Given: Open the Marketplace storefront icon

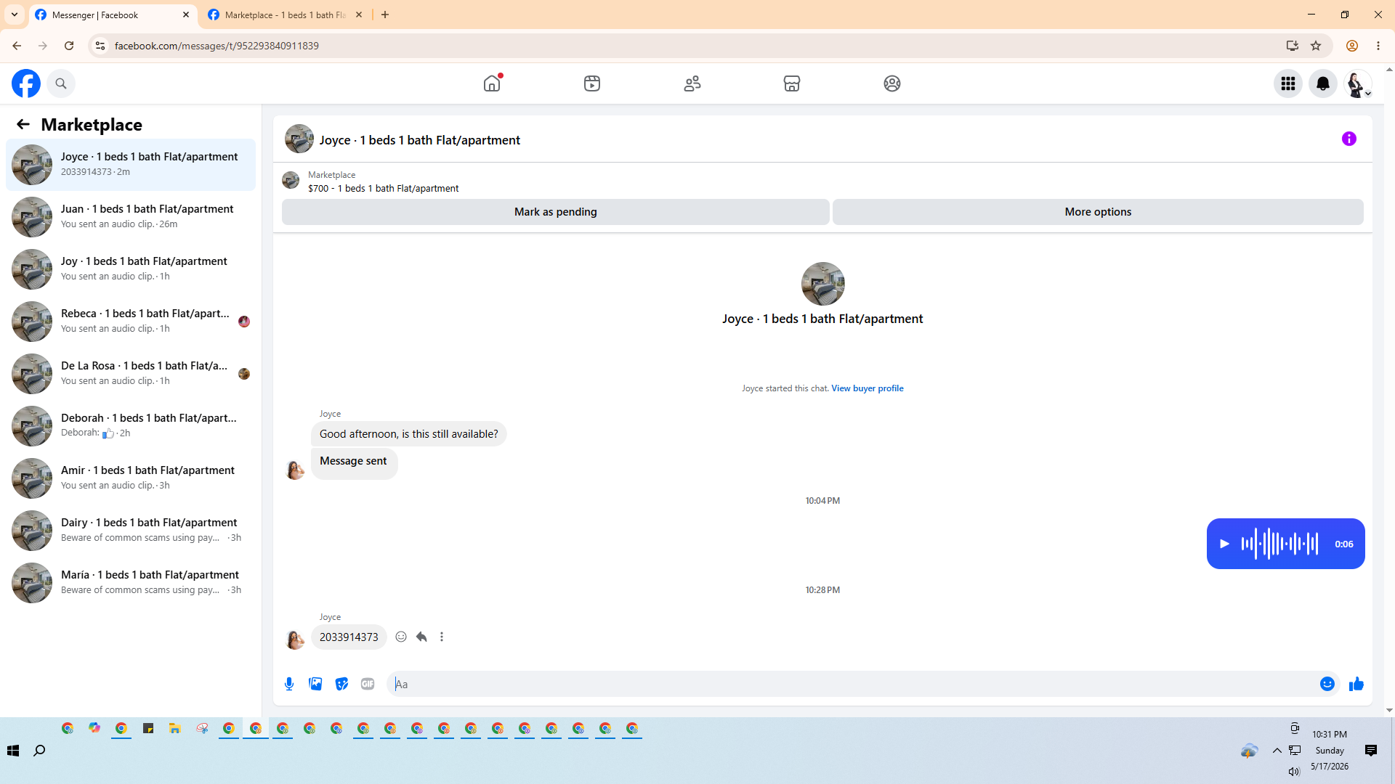Looking at the screenshot, I should click(792, 83).
